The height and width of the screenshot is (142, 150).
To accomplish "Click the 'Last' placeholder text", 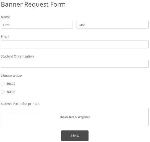I will pyautogui.click(x=82, y=25).
